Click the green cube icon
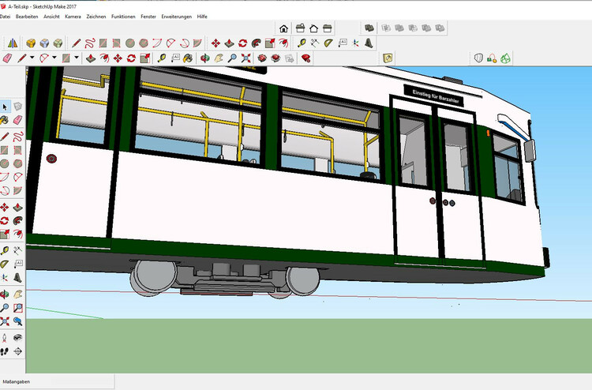This screenshot has height=390, width=592. (x=58, y=43)
